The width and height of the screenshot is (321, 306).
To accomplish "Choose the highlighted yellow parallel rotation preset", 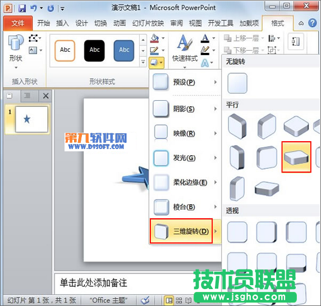I will (x=296, y=157).
